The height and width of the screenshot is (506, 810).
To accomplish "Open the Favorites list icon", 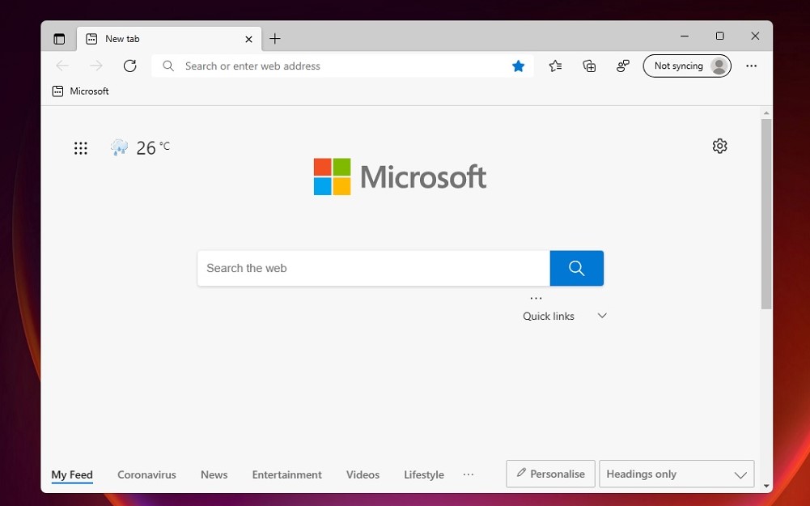I will pyautogui.click(x=555, y=66).
